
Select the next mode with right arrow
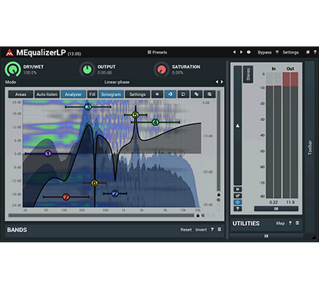(222, 82)
